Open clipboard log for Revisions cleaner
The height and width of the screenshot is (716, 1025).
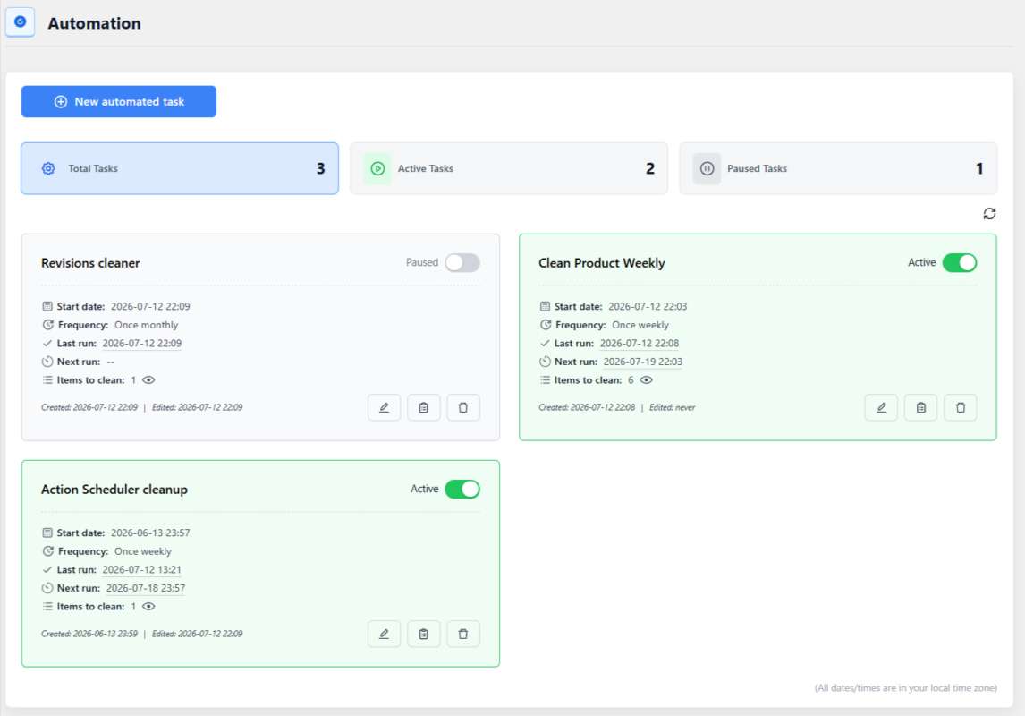(424, 407)
